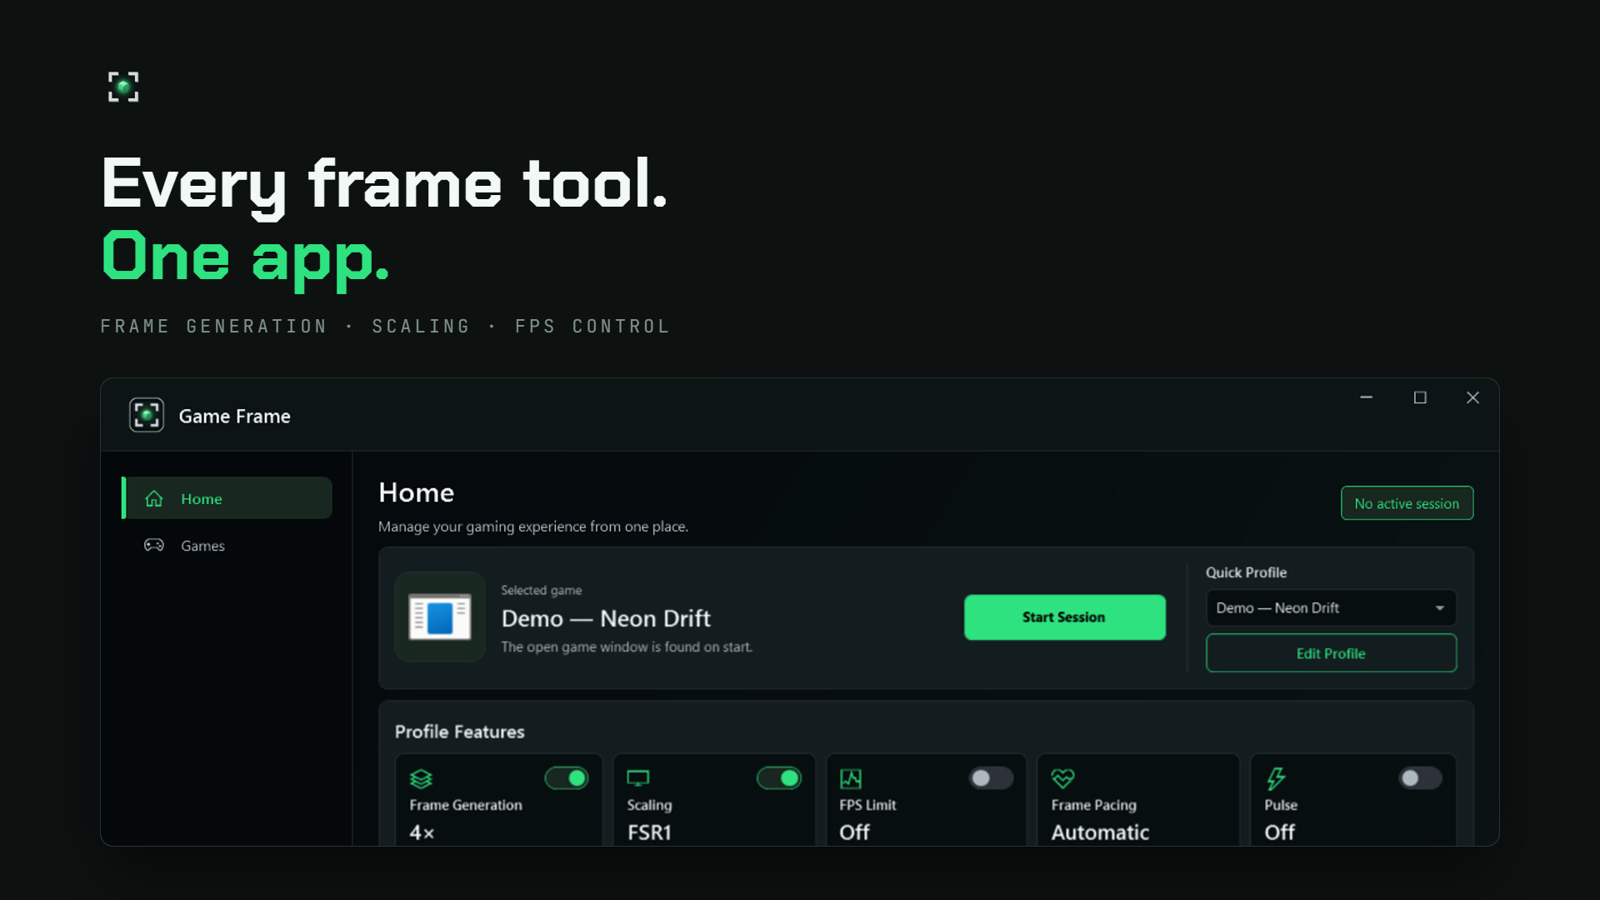1600x900 pixels.
Task: Maximize the Game Frame window
Action: point(1420,397)
